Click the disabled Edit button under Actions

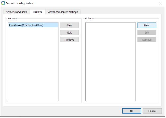tap(147, 33)
